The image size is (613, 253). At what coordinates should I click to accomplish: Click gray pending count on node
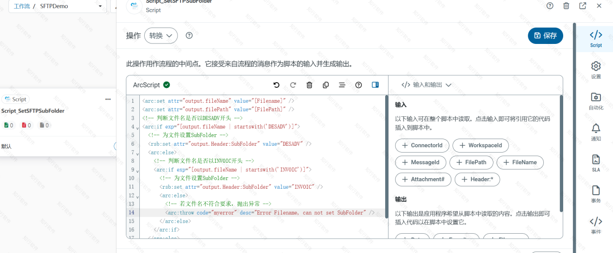tap(45, 125)
